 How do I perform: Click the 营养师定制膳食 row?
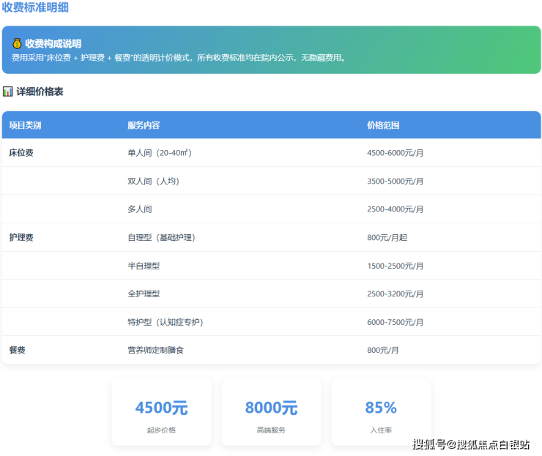(x=155, y=351)
